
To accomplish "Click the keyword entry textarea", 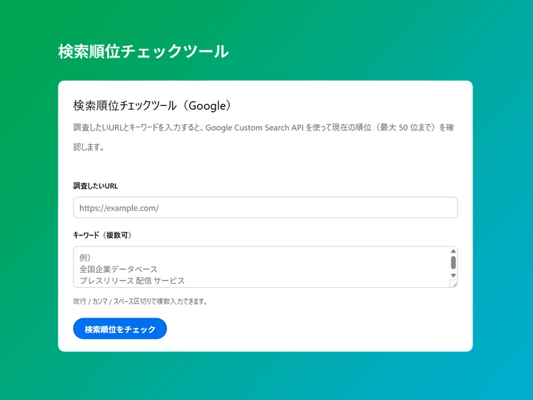I will pos(260,268).
